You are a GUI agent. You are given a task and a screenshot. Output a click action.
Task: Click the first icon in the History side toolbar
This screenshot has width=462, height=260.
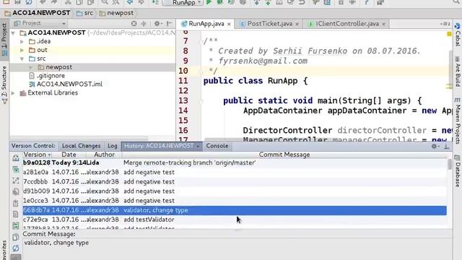pyautogui.click(x=16, y=158)
